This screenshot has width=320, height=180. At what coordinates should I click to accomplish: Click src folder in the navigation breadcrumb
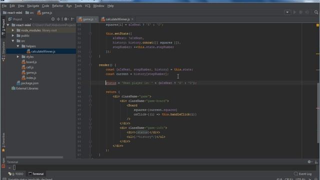[29, 12]
